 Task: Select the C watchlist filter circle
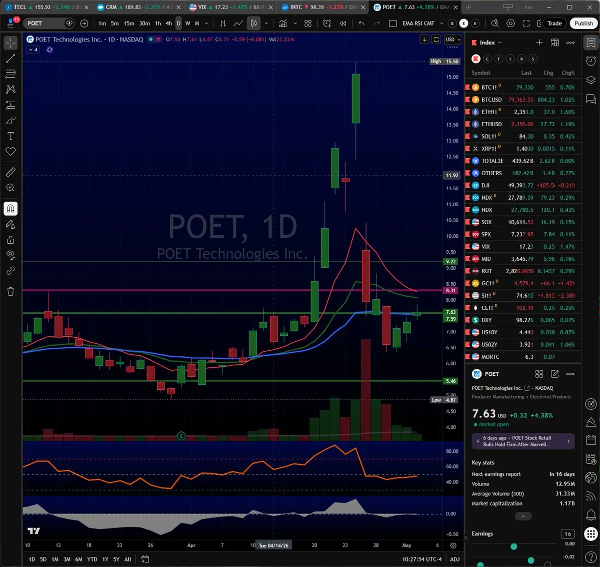pos(487,59)
